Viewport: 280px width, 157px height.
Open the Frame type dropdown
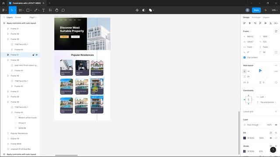[247, 31]
